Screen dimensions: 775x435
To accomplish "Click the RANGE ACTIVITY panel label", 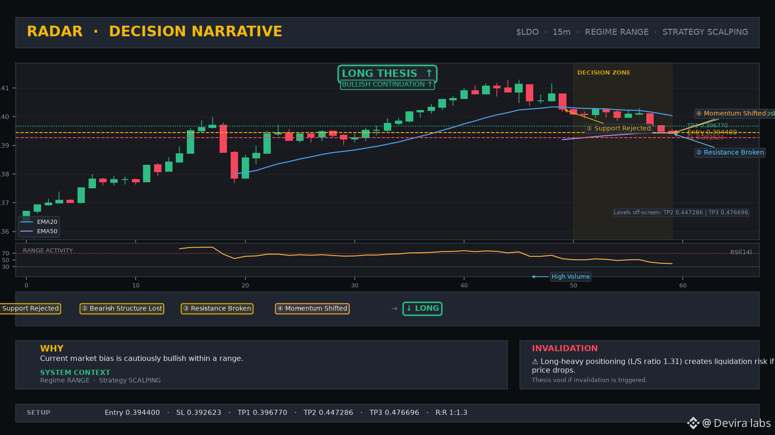I will 48,251.
